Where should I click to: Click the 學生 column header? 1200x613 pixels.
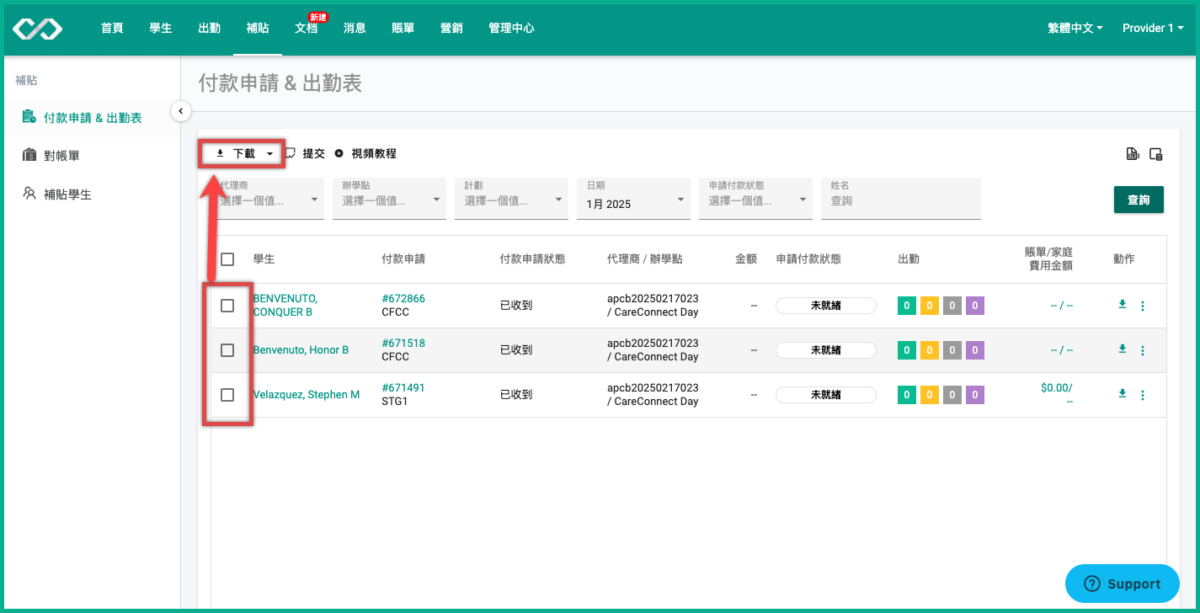pos(264,259)
